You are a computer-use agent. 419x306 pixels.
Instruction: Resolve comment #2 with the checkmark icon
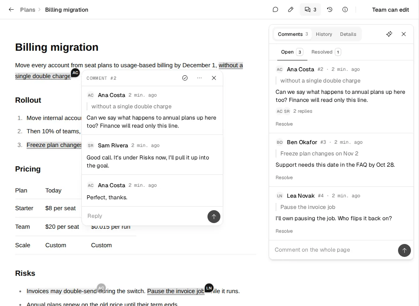185,78
